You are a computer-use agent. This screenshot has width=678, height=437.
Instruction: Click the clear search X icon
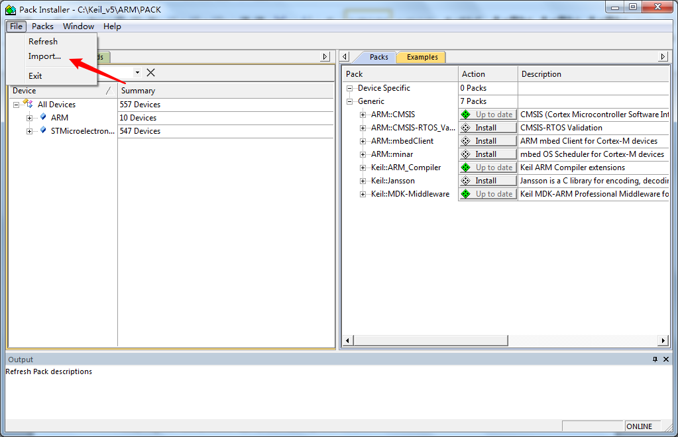point(151,72)
